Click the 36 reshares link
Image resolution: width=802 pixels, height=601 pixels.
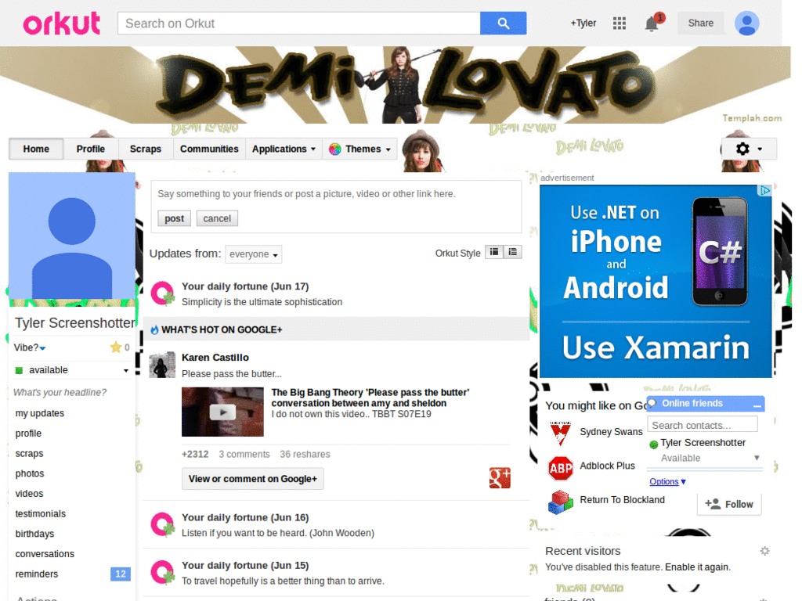click(x=305, y=455)
